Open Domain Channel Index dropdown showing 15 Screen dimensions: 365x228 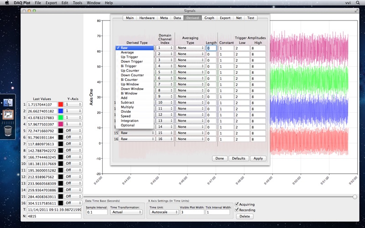tap(165, 133)
